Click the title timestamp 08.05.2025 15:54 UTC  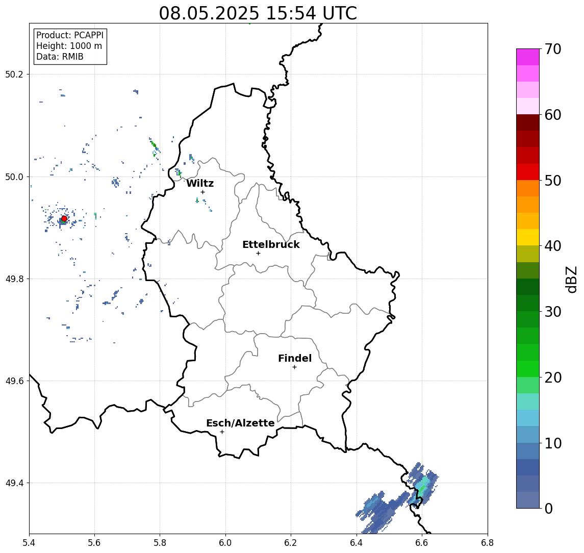click(258, 13)
